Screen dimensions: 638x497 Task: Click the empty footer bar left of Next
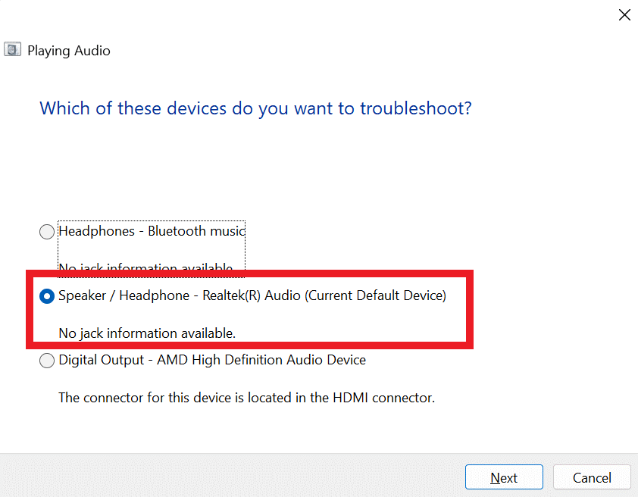(x=227, y=476)
